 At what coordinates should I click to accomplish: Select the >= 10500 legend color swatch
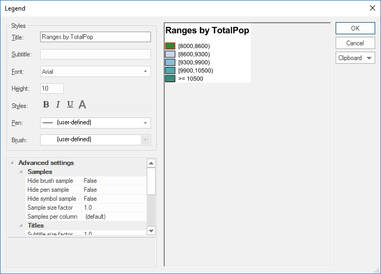click(x=170, y=79)
